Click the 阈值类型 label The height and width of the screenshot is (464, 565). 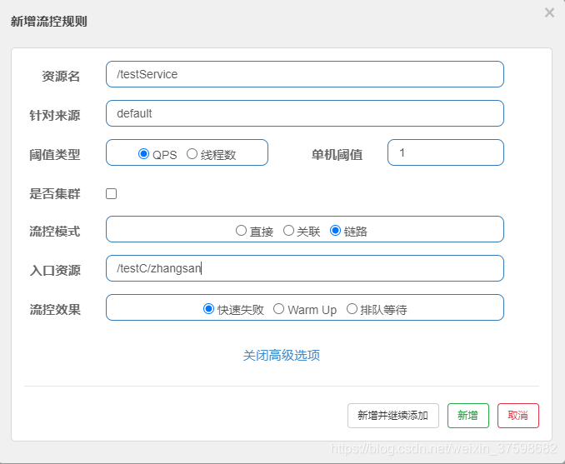55,155
